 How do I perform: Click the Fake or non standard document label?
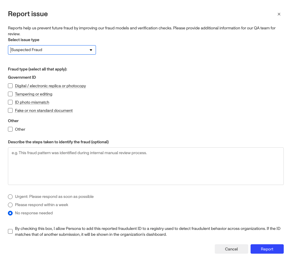coord(44,111)
